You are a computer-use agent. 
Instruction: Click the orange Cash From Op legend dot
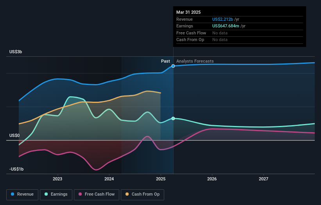tap(127, 194)
